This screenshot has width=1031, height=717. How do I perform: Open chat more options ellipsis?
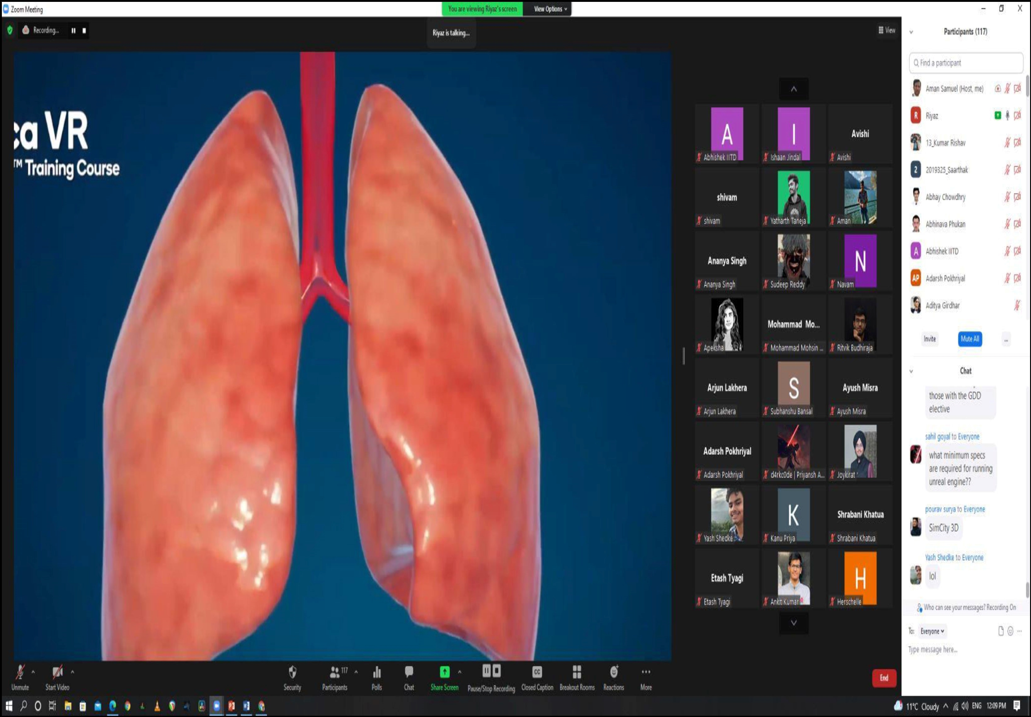1019,631
